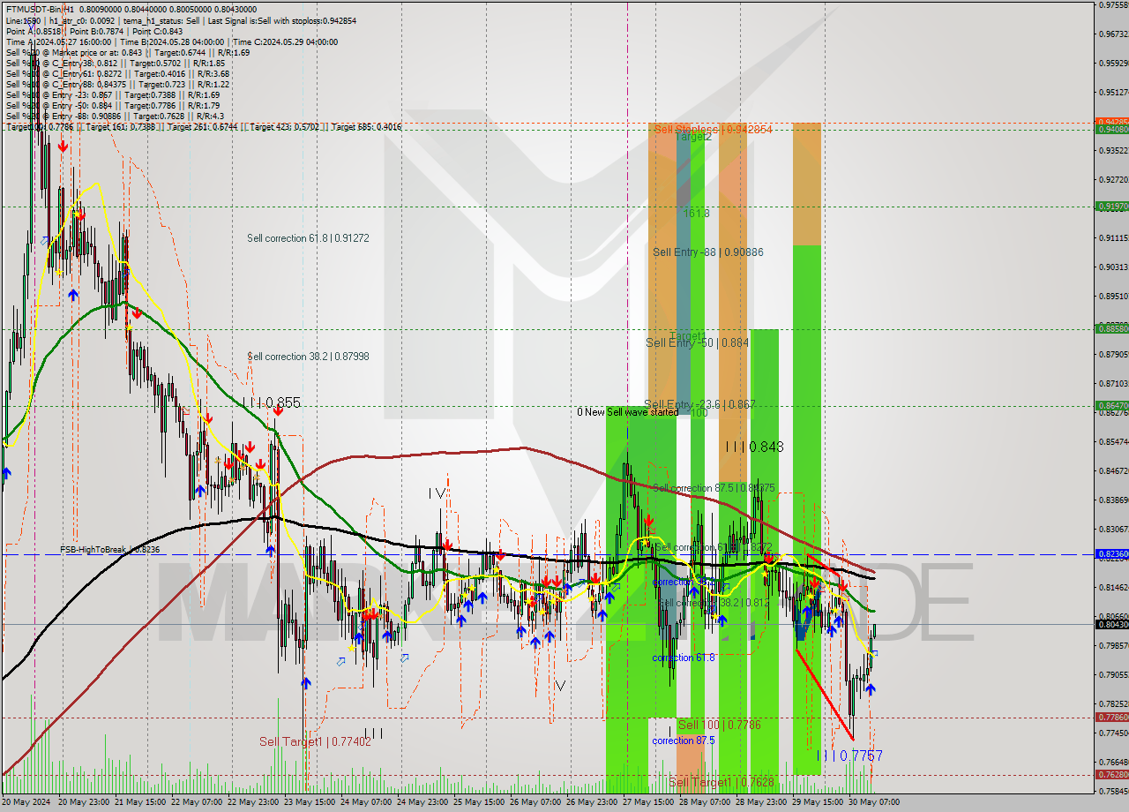Select the 'Entry -88: 0.90886' sell row

[115, 116]
